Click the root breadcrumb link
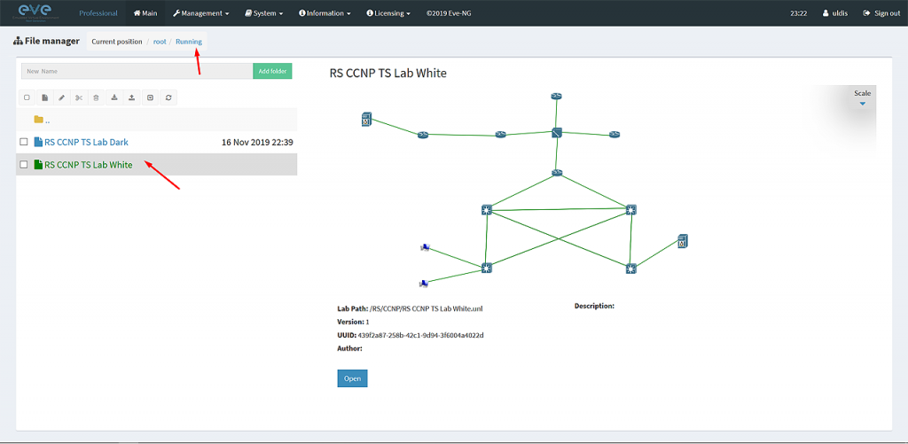The image size is (908, 444). (160, 42)
